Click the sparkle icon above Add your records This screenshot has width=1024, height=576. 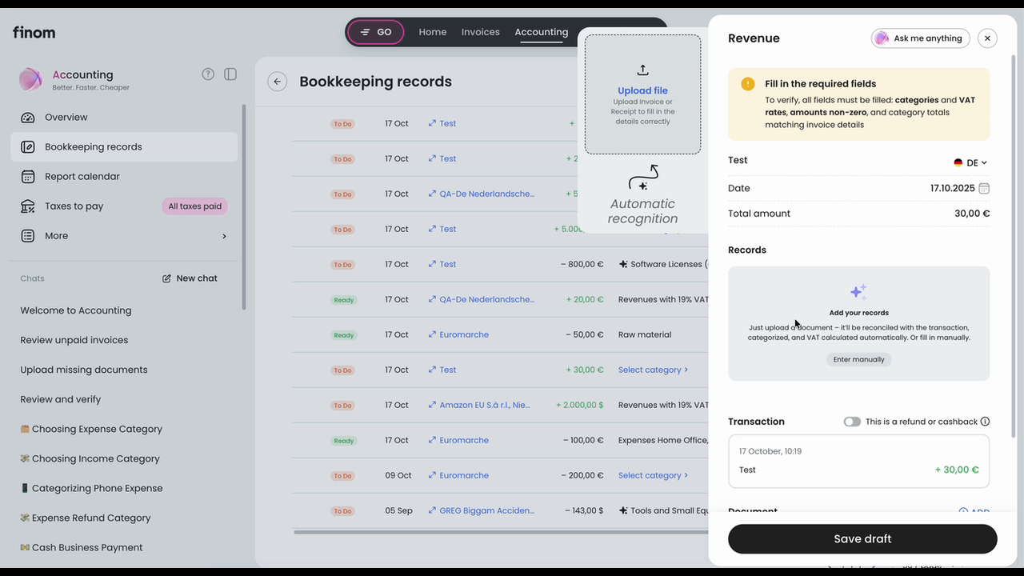[x=858, y=292]
